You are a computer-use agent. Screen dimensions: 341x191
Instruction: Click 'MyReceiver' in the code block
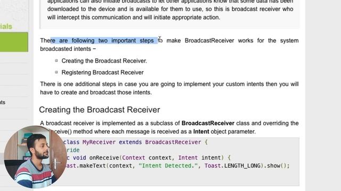pyautogui.click(x=99, y=142)
